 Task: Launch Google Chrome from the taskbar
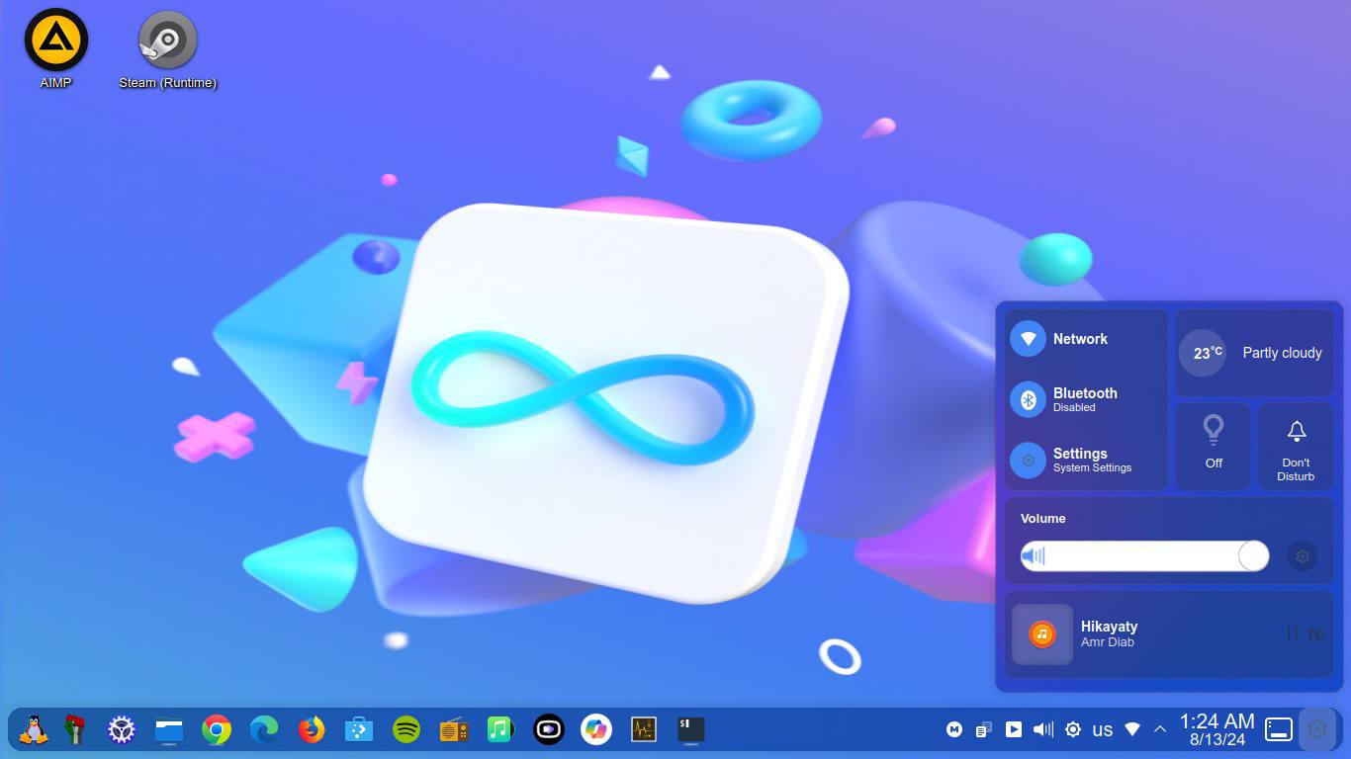(x=217, y=730)
